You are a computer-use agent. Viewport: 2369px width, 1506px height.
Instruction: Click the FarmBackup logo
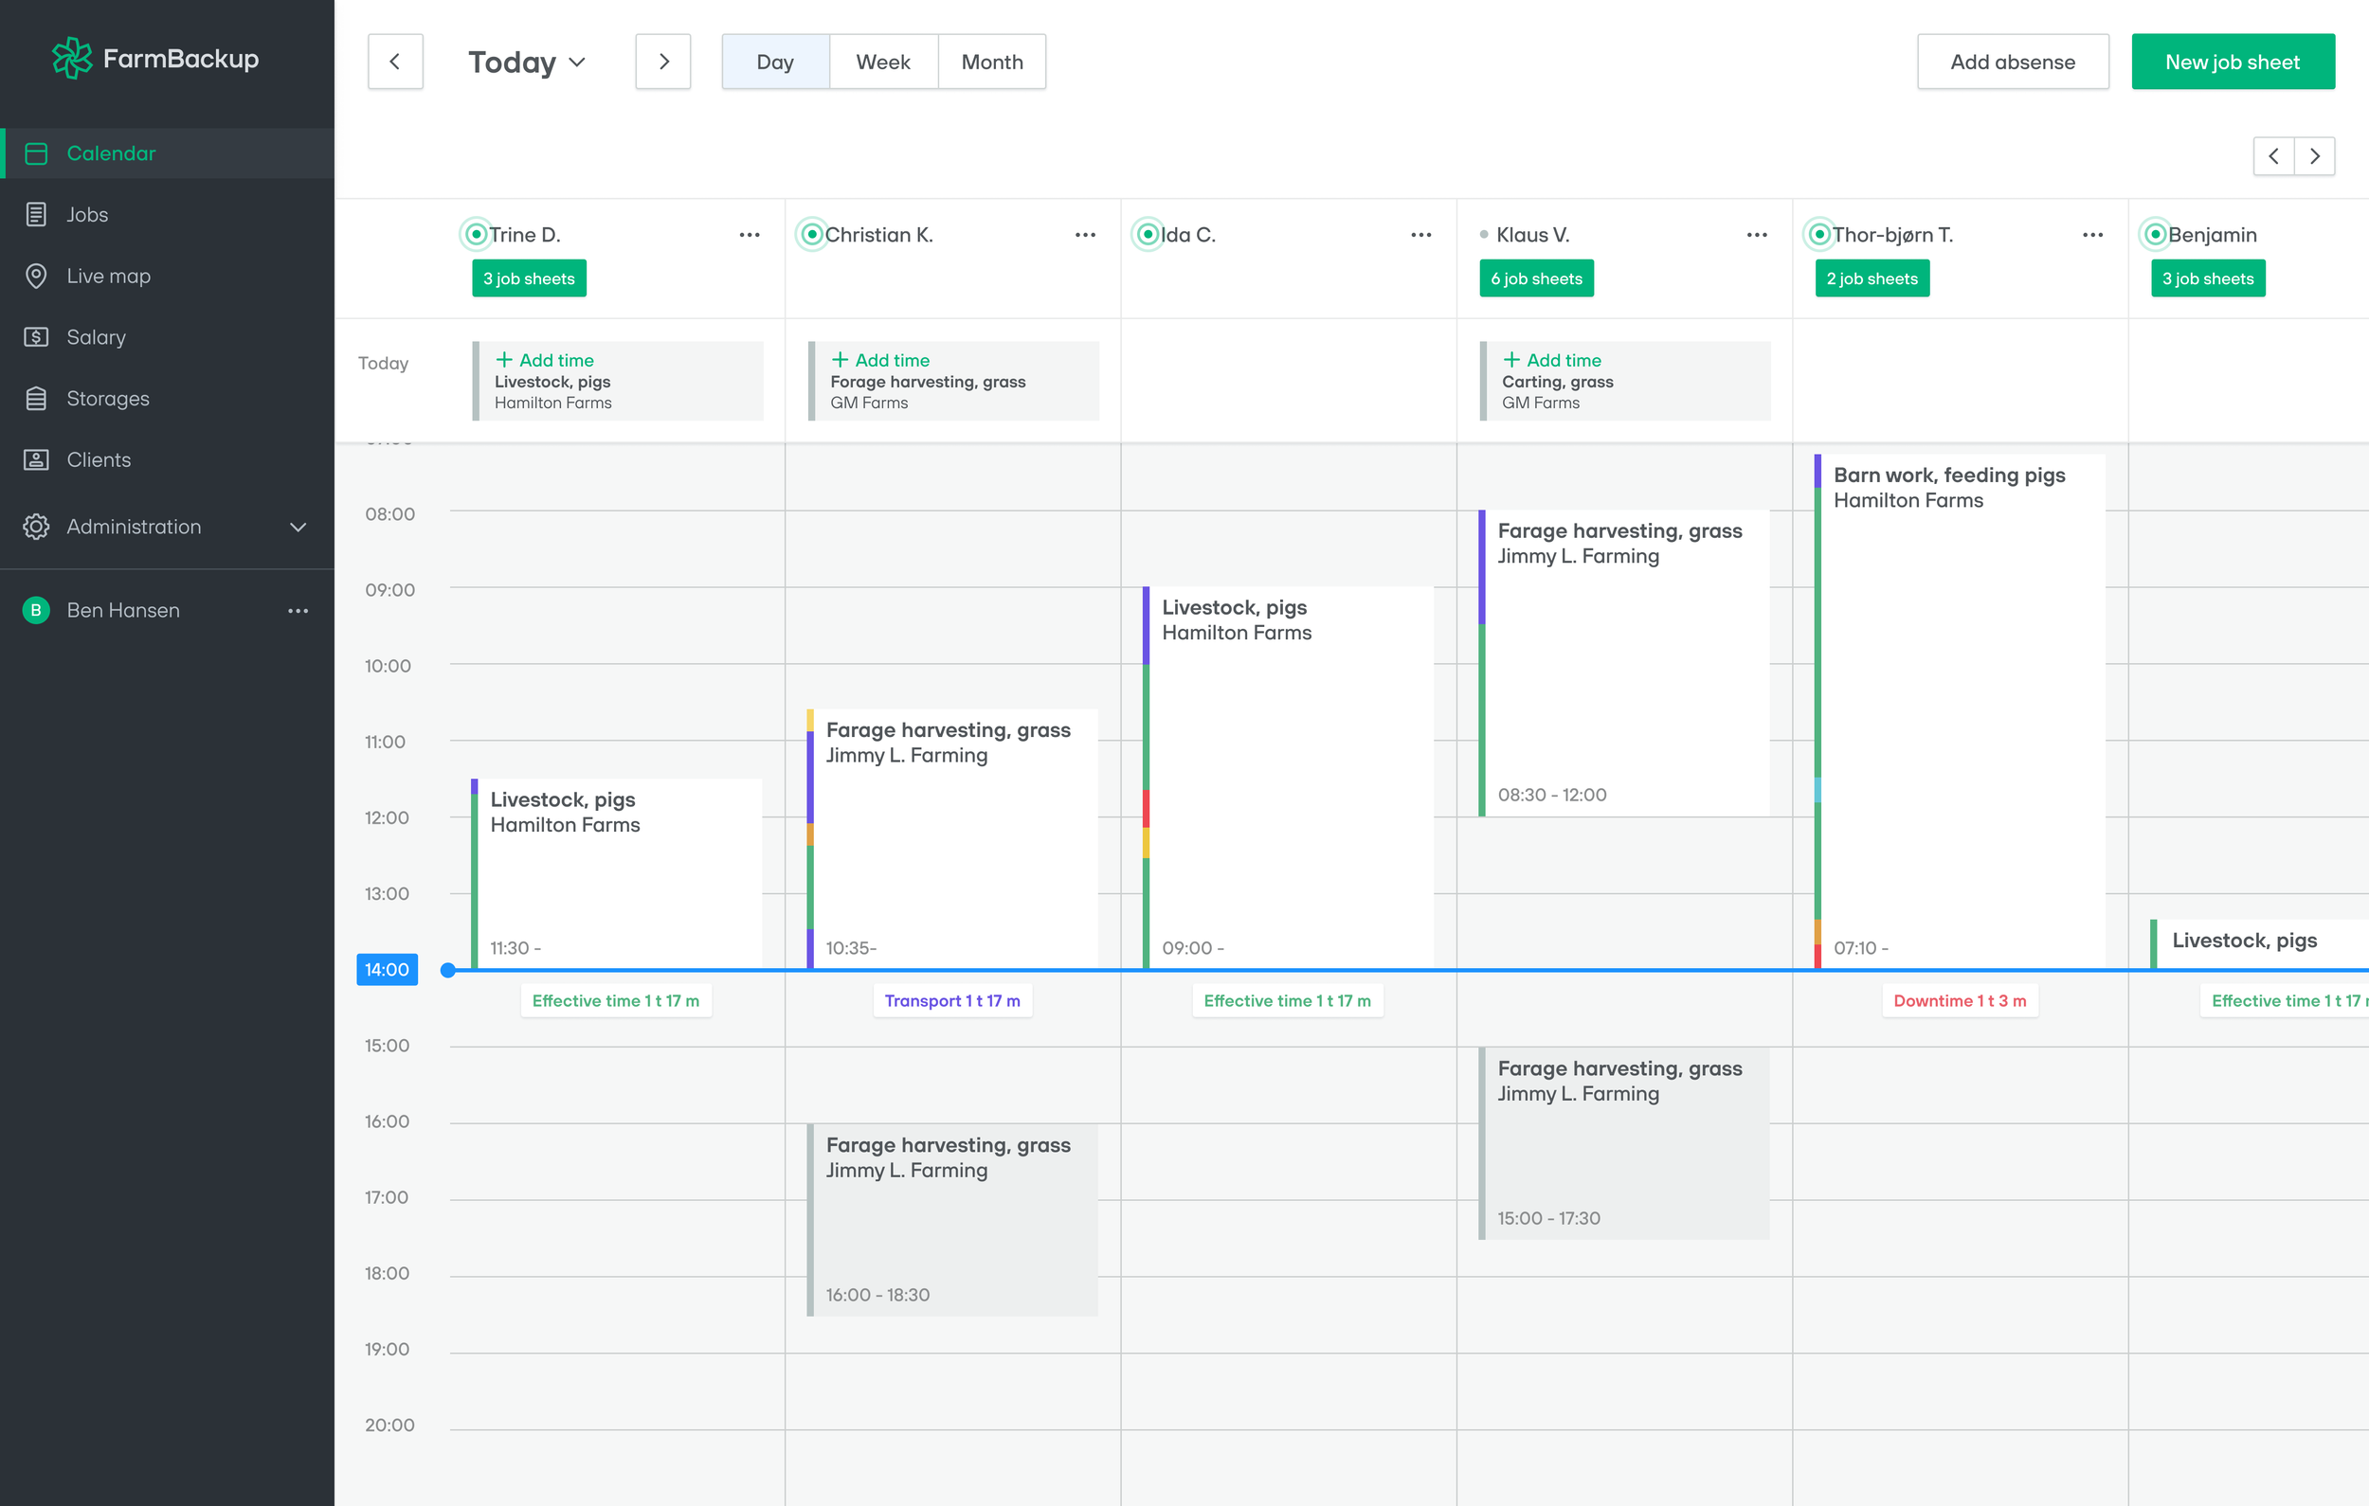click(155, 59)
